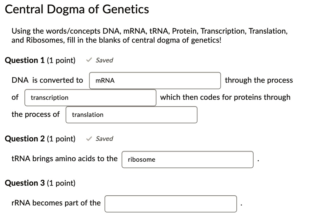Click the phrase which then codes for proteins through
This screenshot has width=325, height=222.
point(225,97)
